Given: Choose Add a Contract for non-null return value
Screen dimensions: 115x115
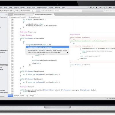Looking at the screenshot, I should [x=48, y=50].
